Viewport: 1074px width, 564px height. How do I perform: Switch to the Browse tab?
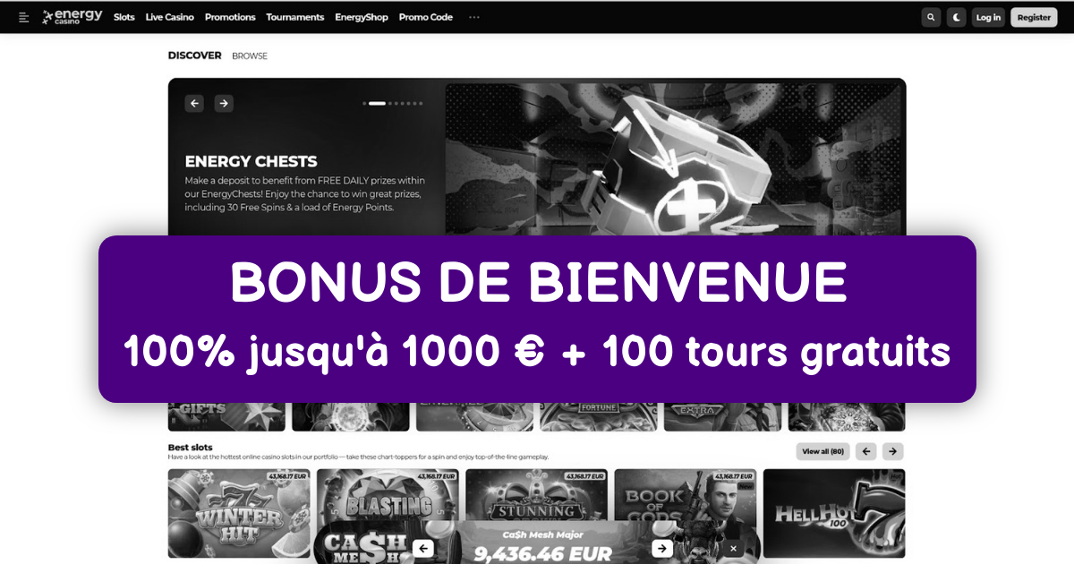coord(250,56)
